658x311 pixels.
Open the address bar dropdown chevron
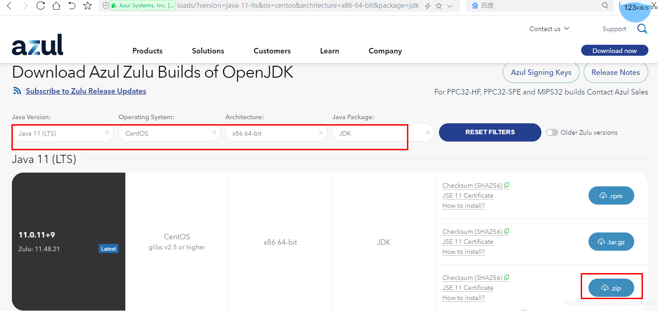click(x=449, y=6)
